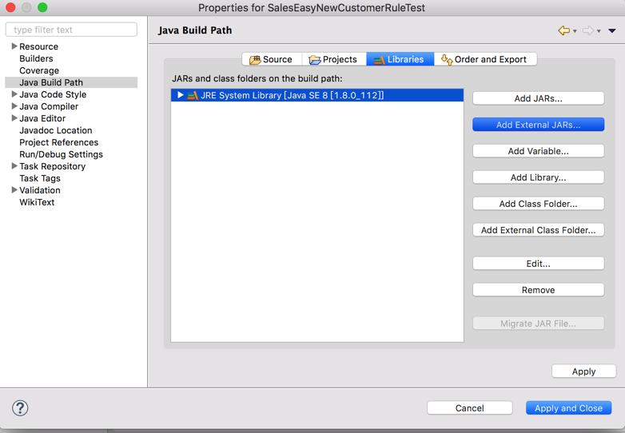
Task: Select Validation tree item
Action: point(40,190)
